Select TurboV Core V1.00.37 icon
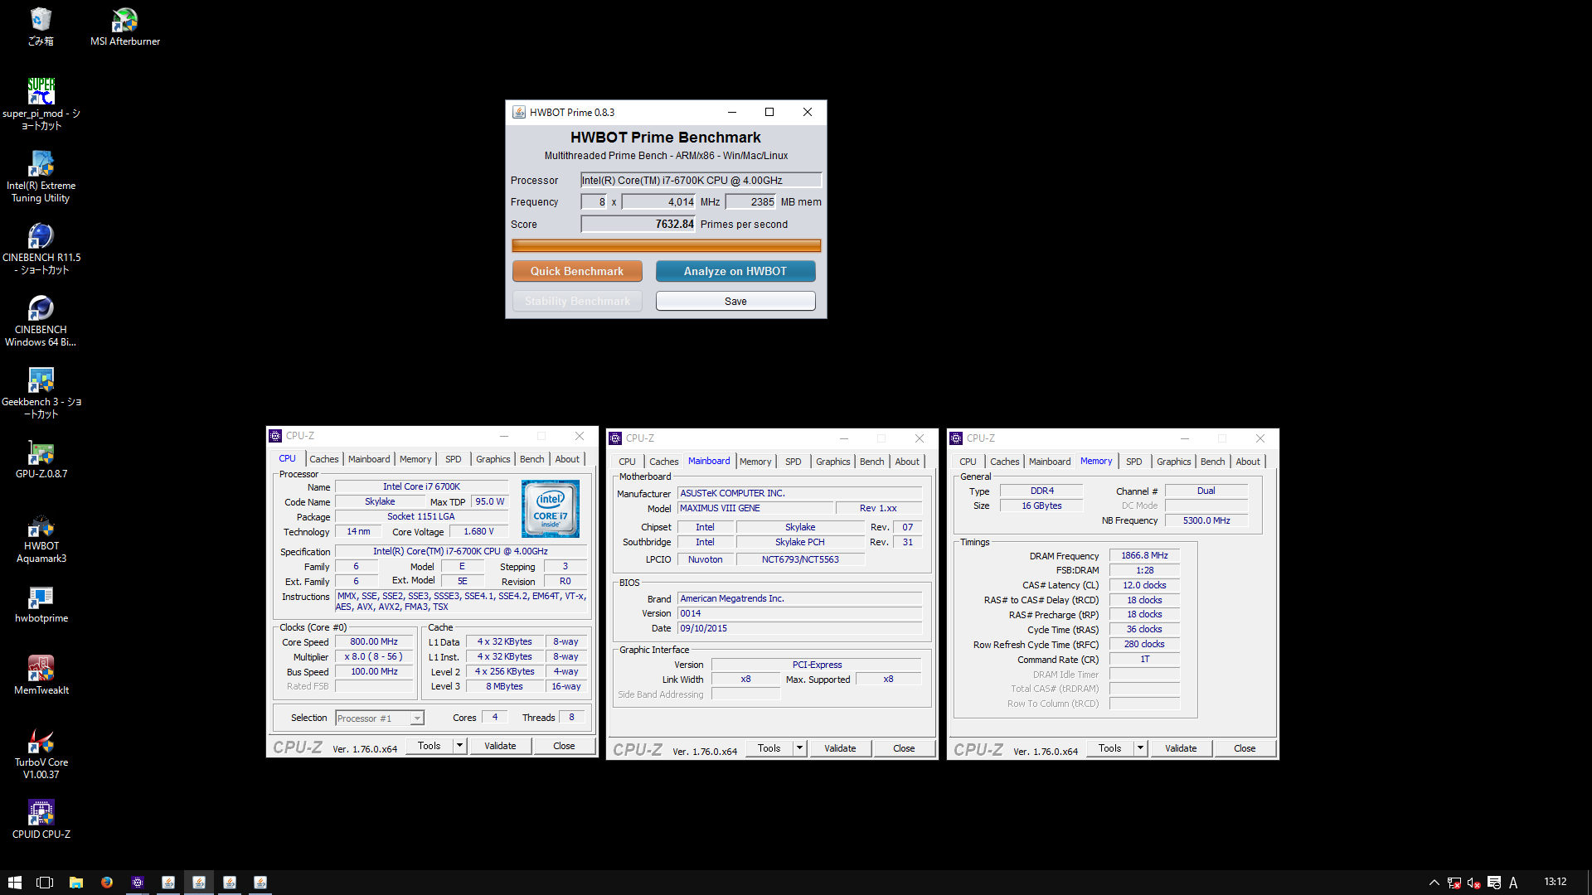The width and height of the screenshot is (1592, 895). [x=41, y=752]
